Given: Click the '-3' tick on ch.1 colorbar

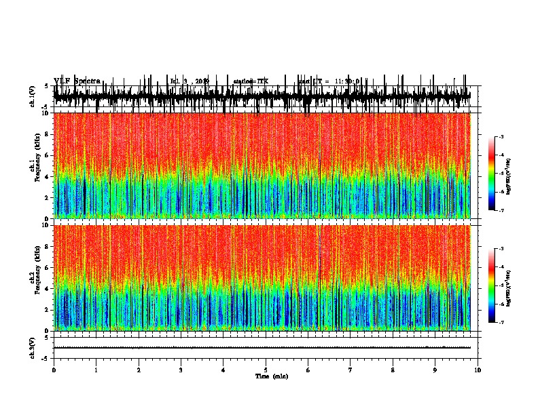Looking at the screenshot, I should (501, 136).
